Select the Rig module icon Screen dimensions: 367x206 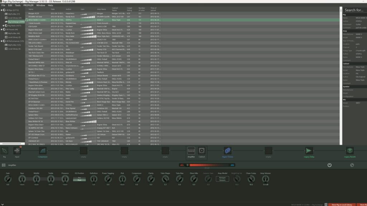[x=5, y=151]
